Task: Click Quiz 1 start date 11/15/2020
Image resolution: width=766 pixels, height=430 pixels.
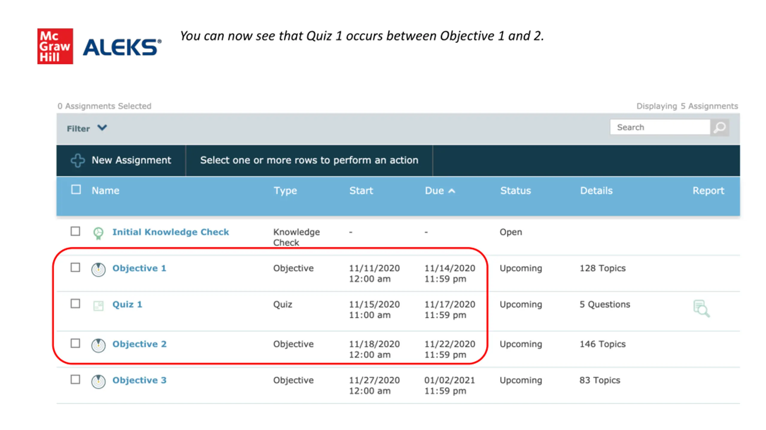Action: point(374,304)
